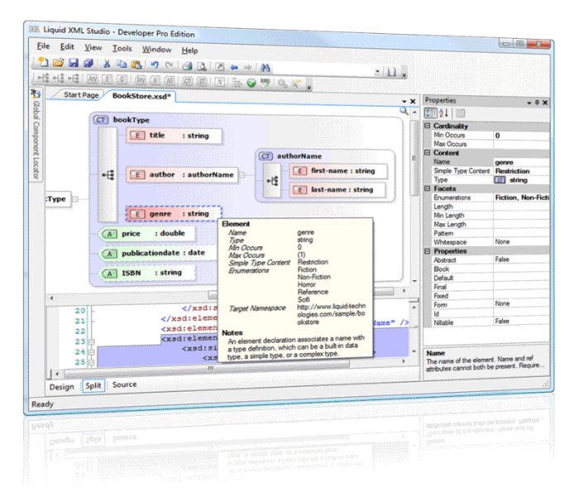564x496 pixels.
Task: Click the Find binoculars icon
Action: pos(265,68)
